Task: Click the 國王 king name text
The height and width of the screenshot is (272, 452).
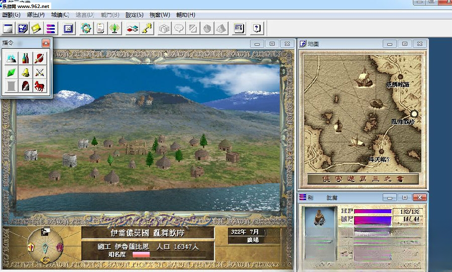Action: 123,247
